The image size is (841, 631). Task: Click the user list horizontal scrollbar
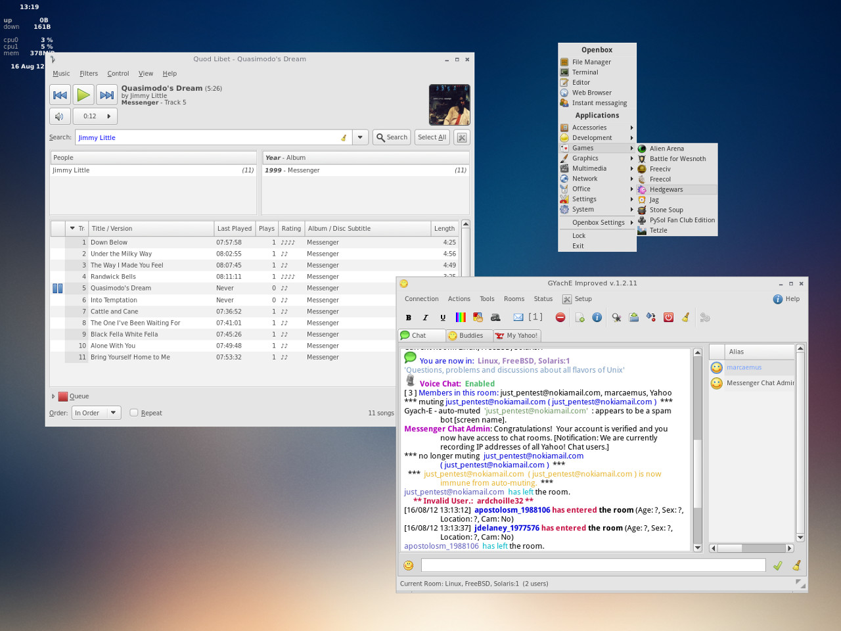click(752, 548)
